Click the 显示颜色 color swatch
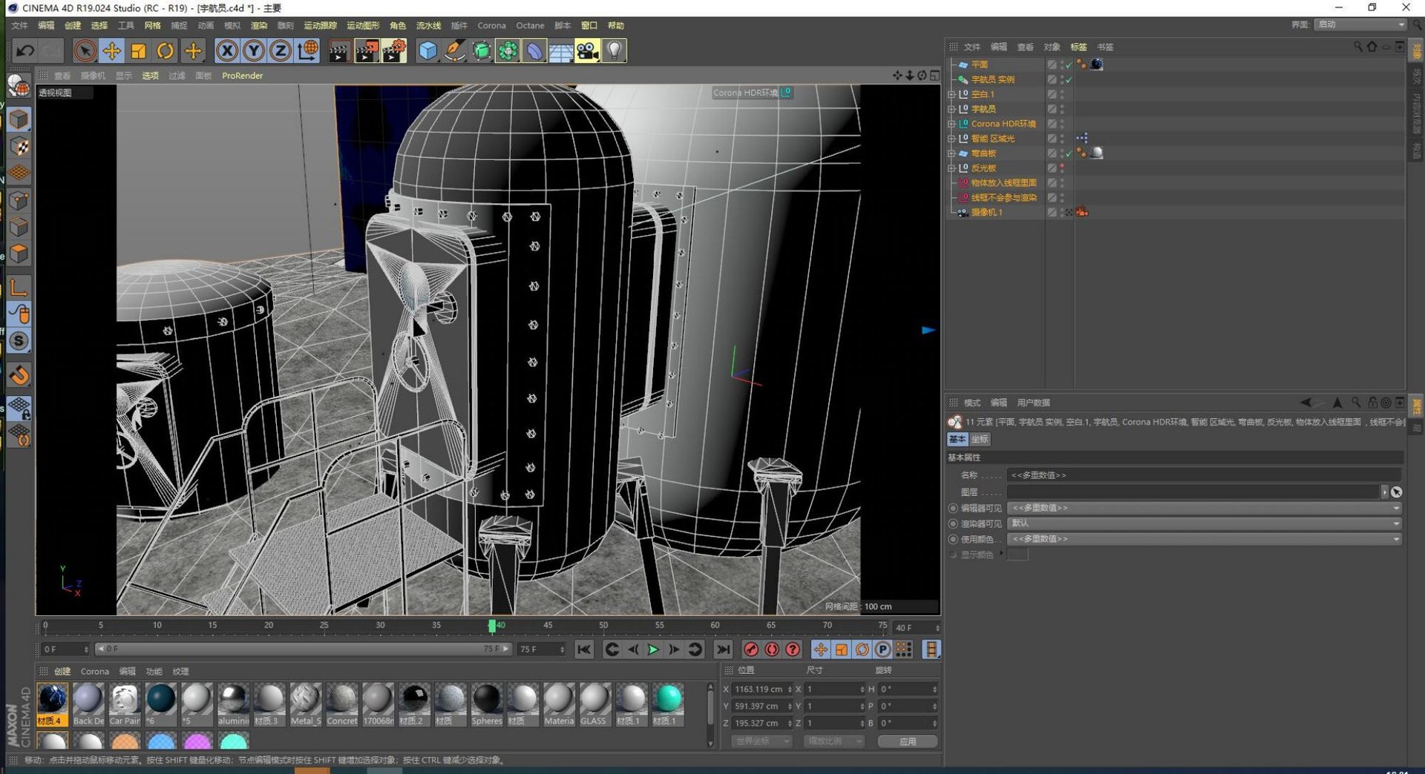Viewport: 1425px width, 774px height. coord(1017,555)
